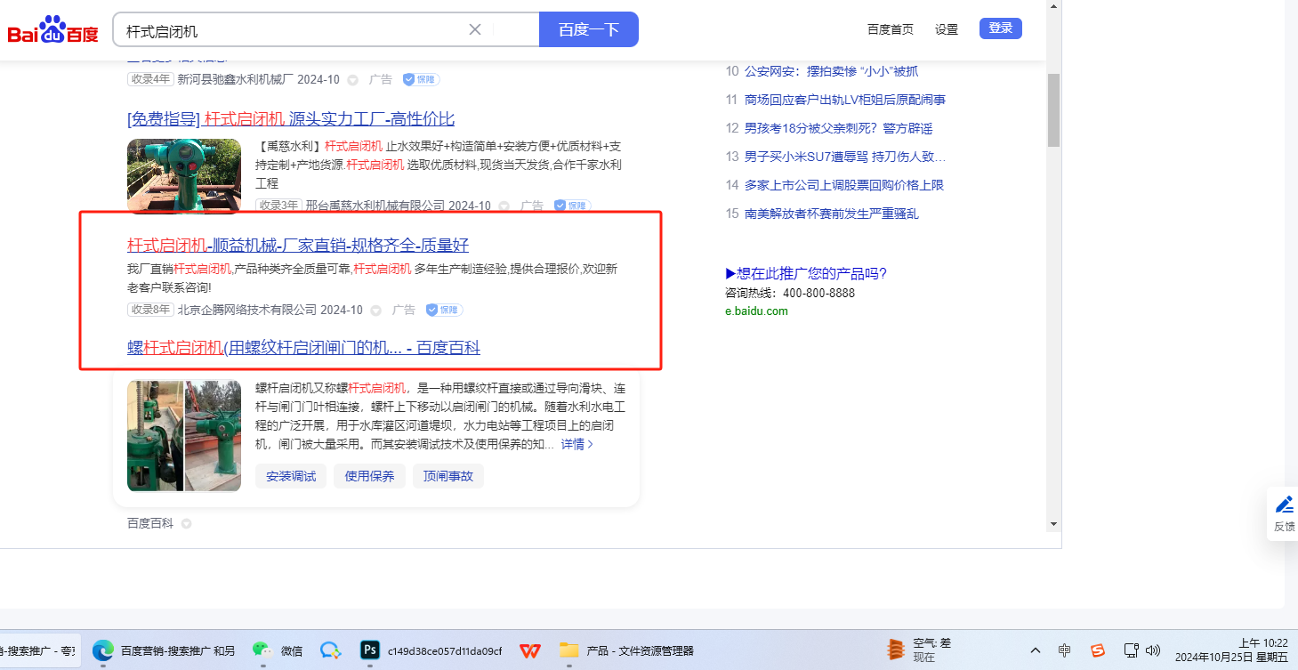Open the 产品 file explorer window in taskbar
The width and height of the screenshot is (1298, 670).
628,650
